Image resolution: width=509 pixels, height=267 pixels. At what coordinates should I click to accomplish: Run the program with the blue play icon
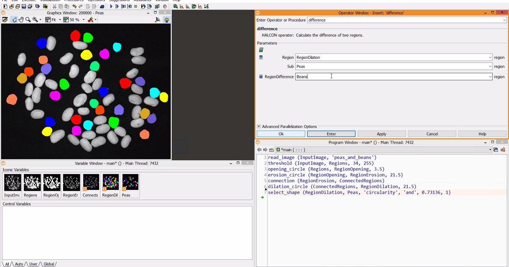tap(112, 6)
